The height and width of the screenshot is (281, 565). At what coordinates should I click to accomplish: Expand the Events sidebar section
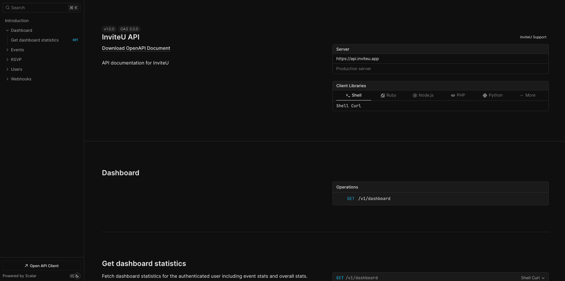pos(7,50)
